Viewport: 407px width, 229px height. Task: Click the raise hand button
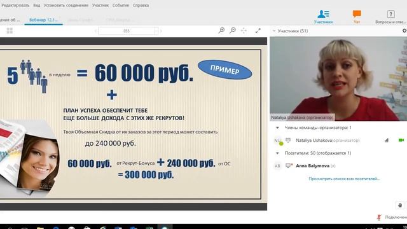(400, 205)
